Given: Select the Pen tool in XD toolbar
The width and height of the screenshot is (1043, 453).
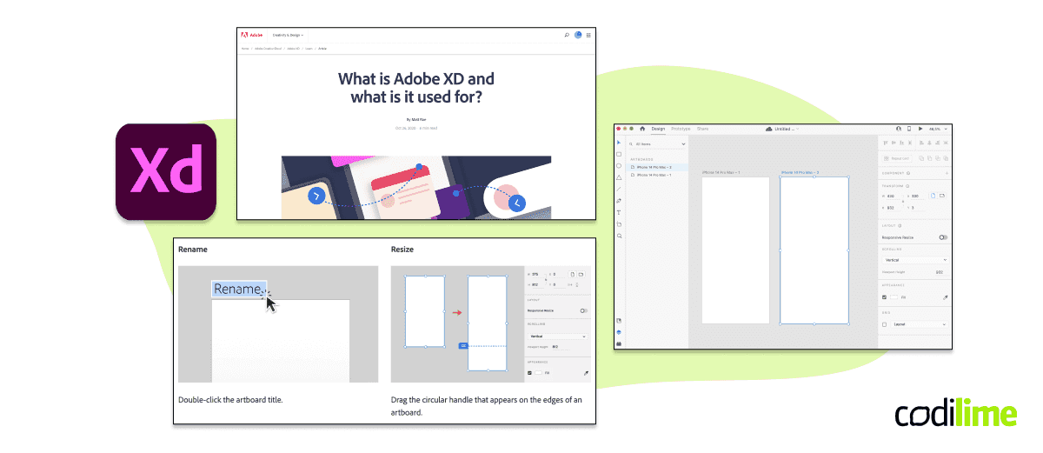Looking at the screenshot, I should click(x=619, y=201).
